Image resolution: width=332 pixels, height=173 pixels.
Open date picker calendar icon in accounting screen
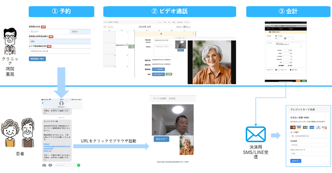pos(285,38)
